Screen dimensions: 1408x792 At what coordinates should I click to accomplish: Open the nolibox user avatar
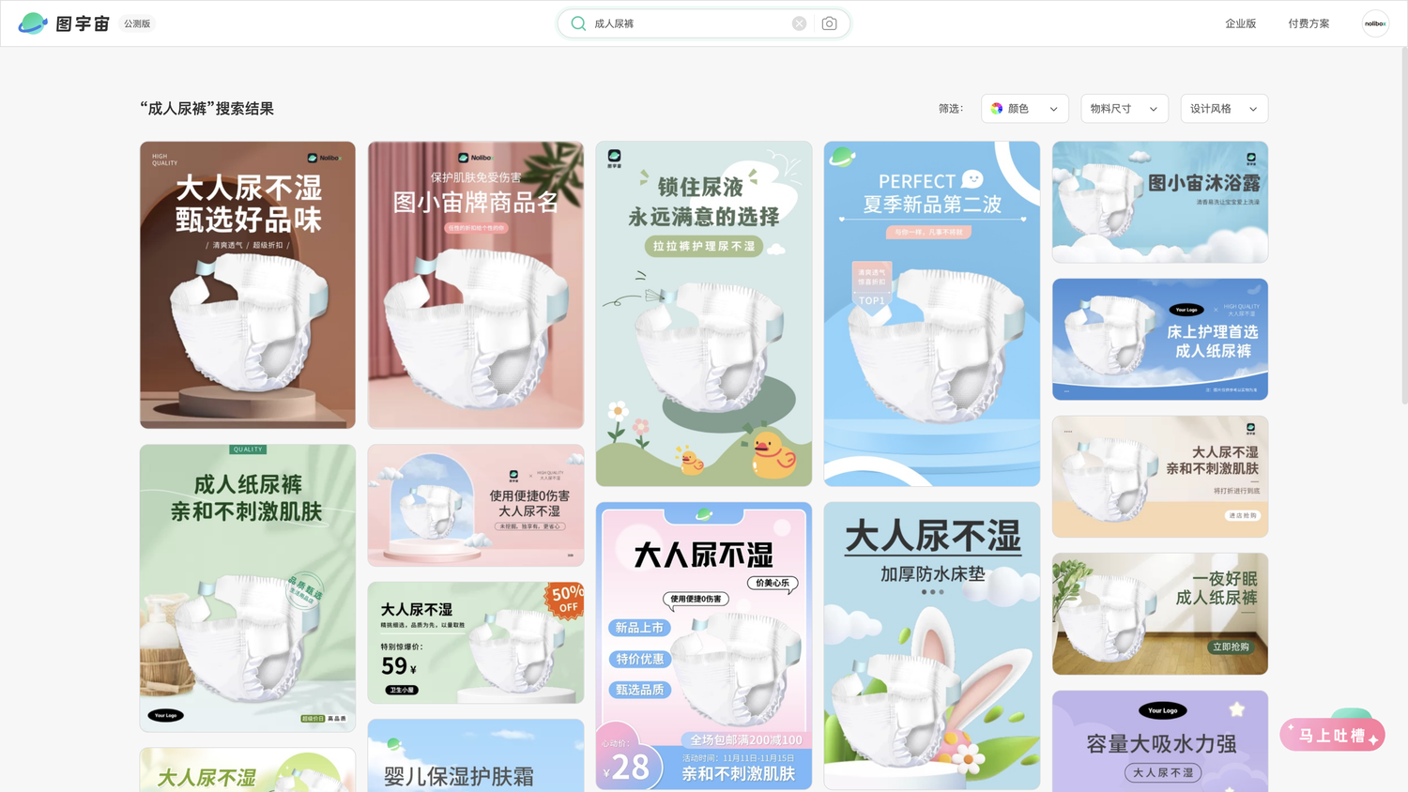pos(1375,23)
